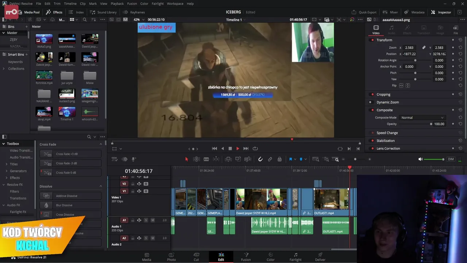Open the Composite Mode dropdown
This screenshot has width=467, height=263.
click(x=422, y=118)
